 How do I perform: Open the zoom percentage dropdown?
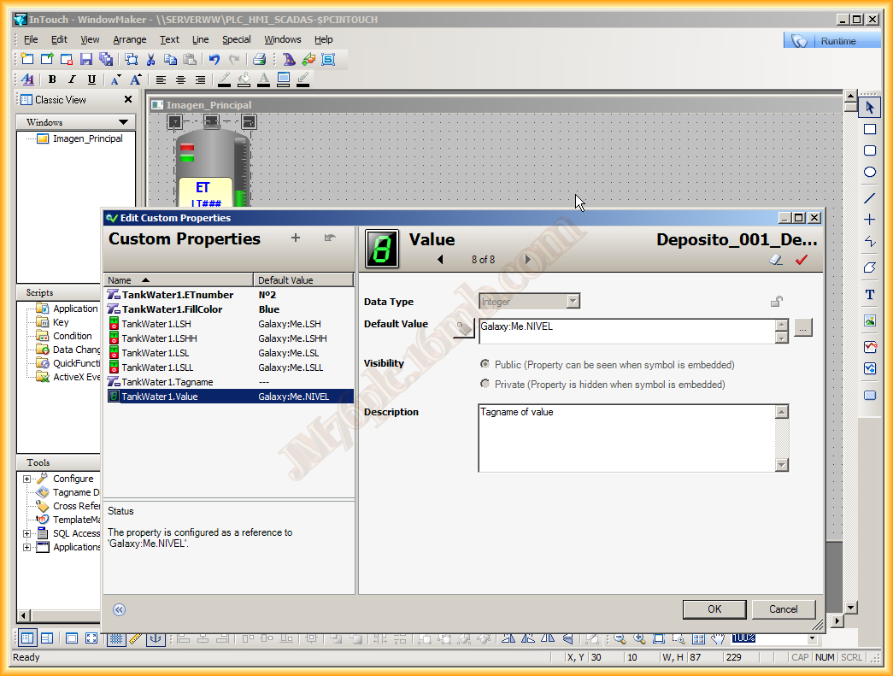(812, 638)
